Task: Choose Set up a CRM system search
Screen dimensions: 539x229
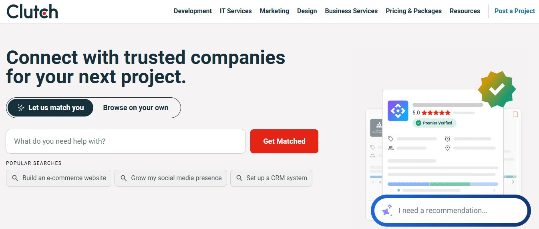Action: coord(271,178)
